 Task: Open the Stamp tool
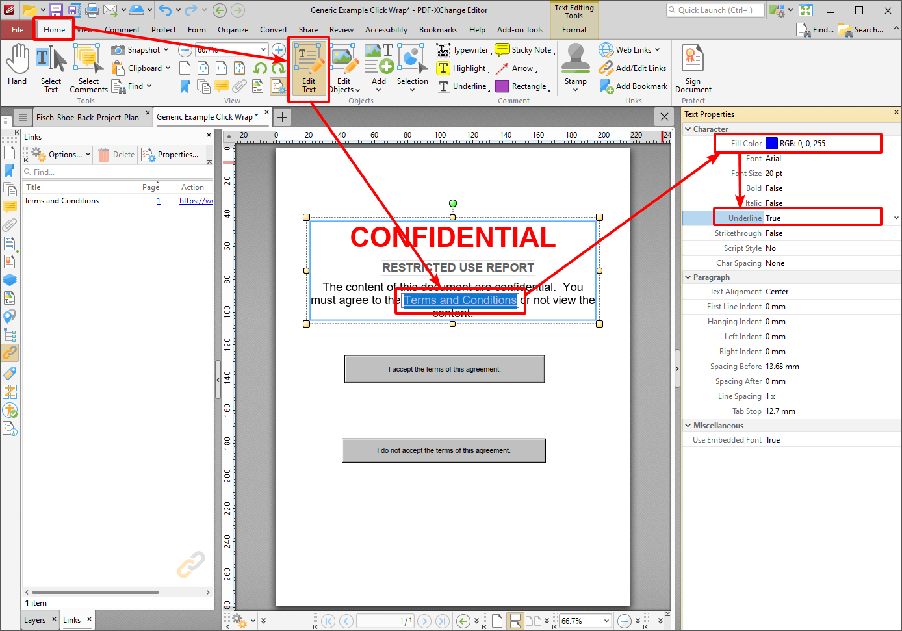click(x=574, y=68)
